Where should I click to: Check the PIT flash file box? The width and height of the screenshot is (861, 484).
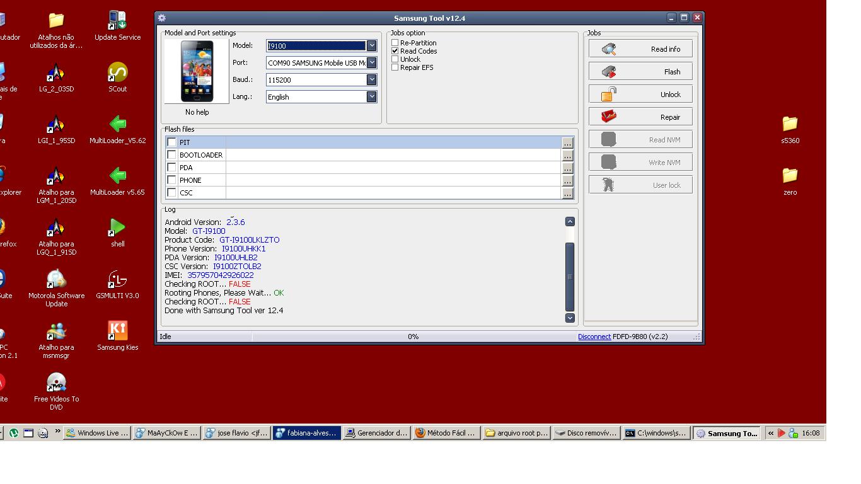tap(171, 142)
